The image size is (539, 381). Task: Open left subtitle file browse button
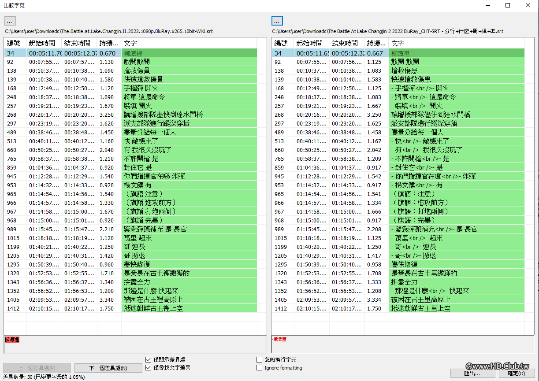pos(11,21)
